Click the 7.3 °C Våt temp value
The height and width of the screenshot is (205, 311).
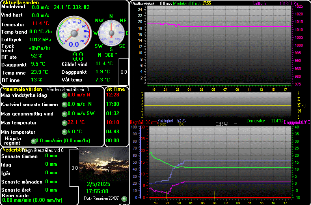[x=103, y=79]
